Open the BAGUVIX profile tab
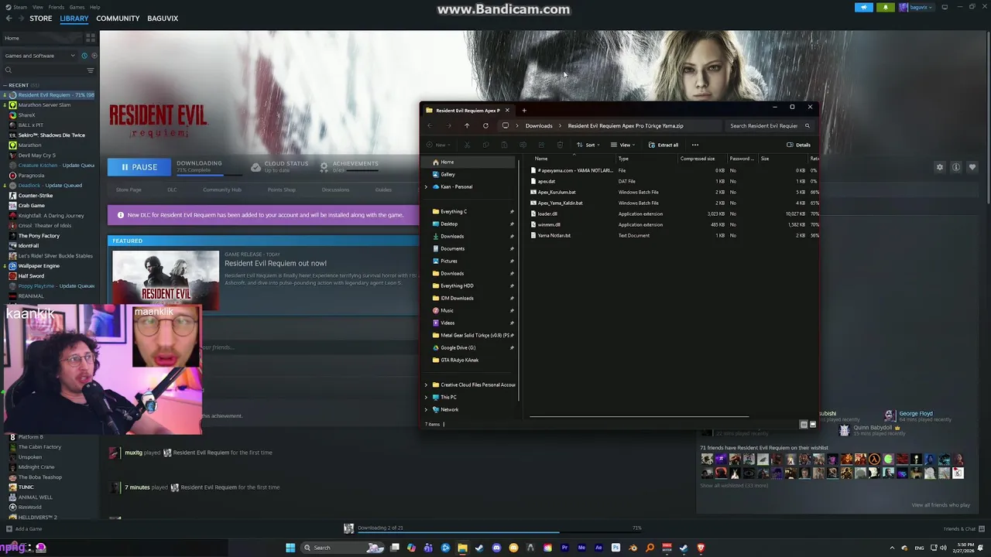Image resolution: width=991 pixels, height=557 pixels. click(x=163, y=19)
